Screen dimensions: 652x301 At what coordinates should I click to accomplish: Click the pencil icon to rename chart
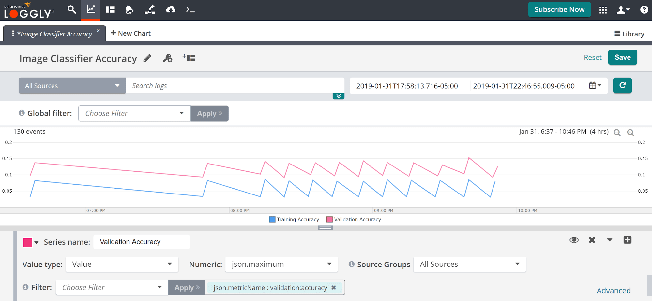coord(147,58)
